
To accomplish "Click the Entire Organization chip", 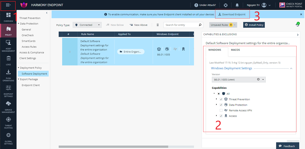I will tap(131, 52).
